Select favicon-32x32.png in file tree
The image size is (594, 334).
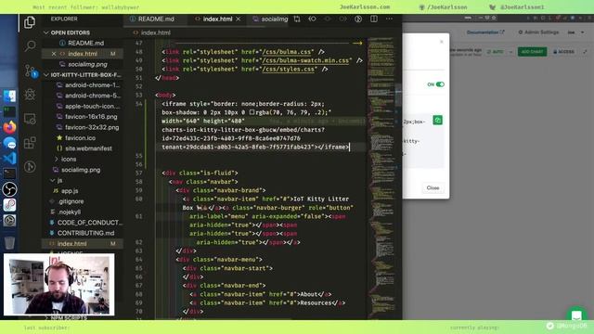coord(92,127)
